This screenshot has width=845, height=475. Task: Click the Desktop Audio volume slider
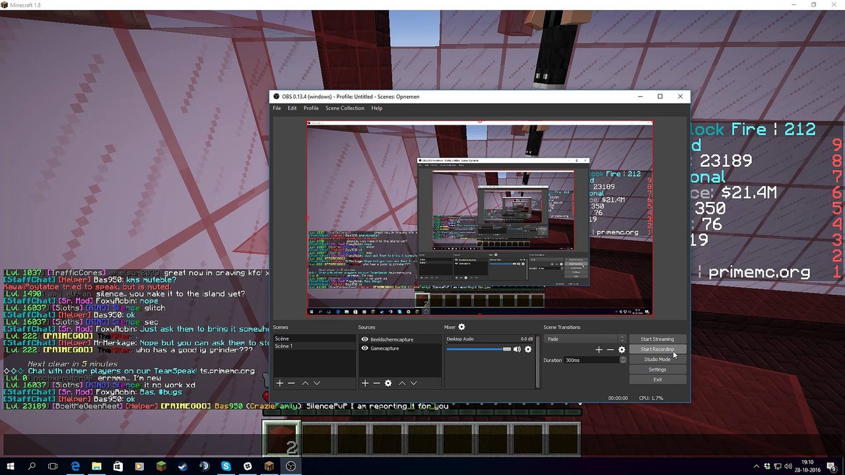(479, 349)
